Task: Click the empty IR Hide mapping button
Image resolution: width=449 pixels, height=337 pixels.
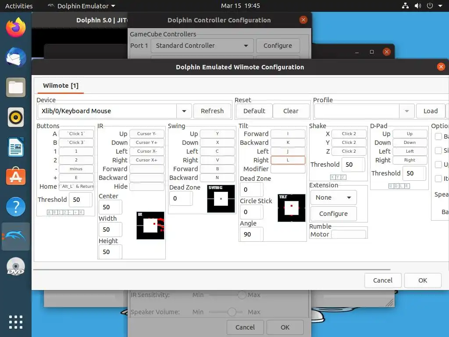Action: coord(146,186)
